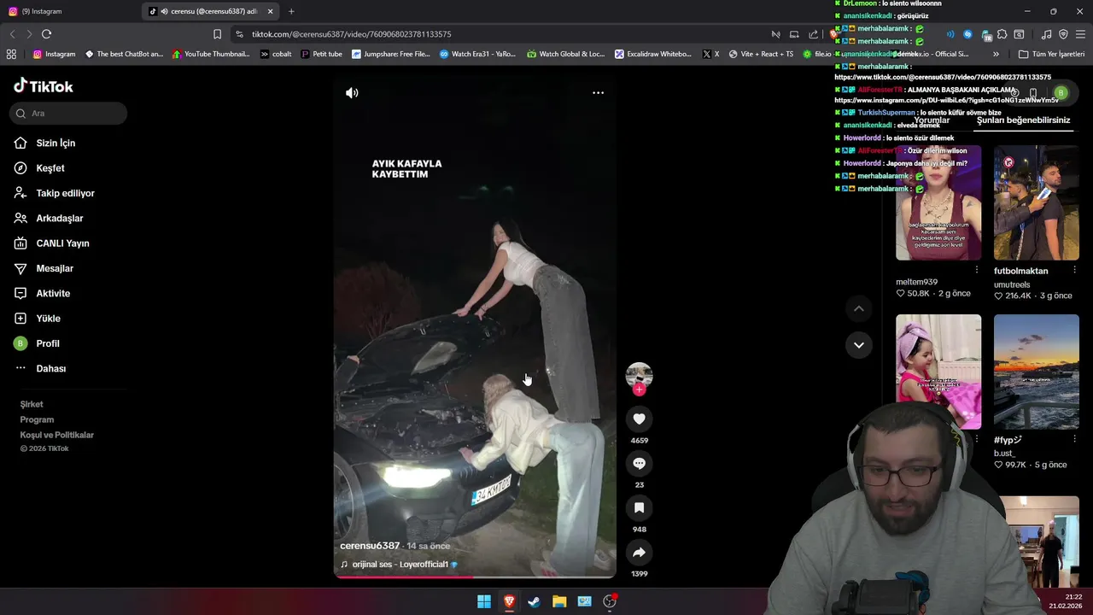1093x615 pixels.
Task: Open options for futbolmaktan video card
Action: (1074, 270)
